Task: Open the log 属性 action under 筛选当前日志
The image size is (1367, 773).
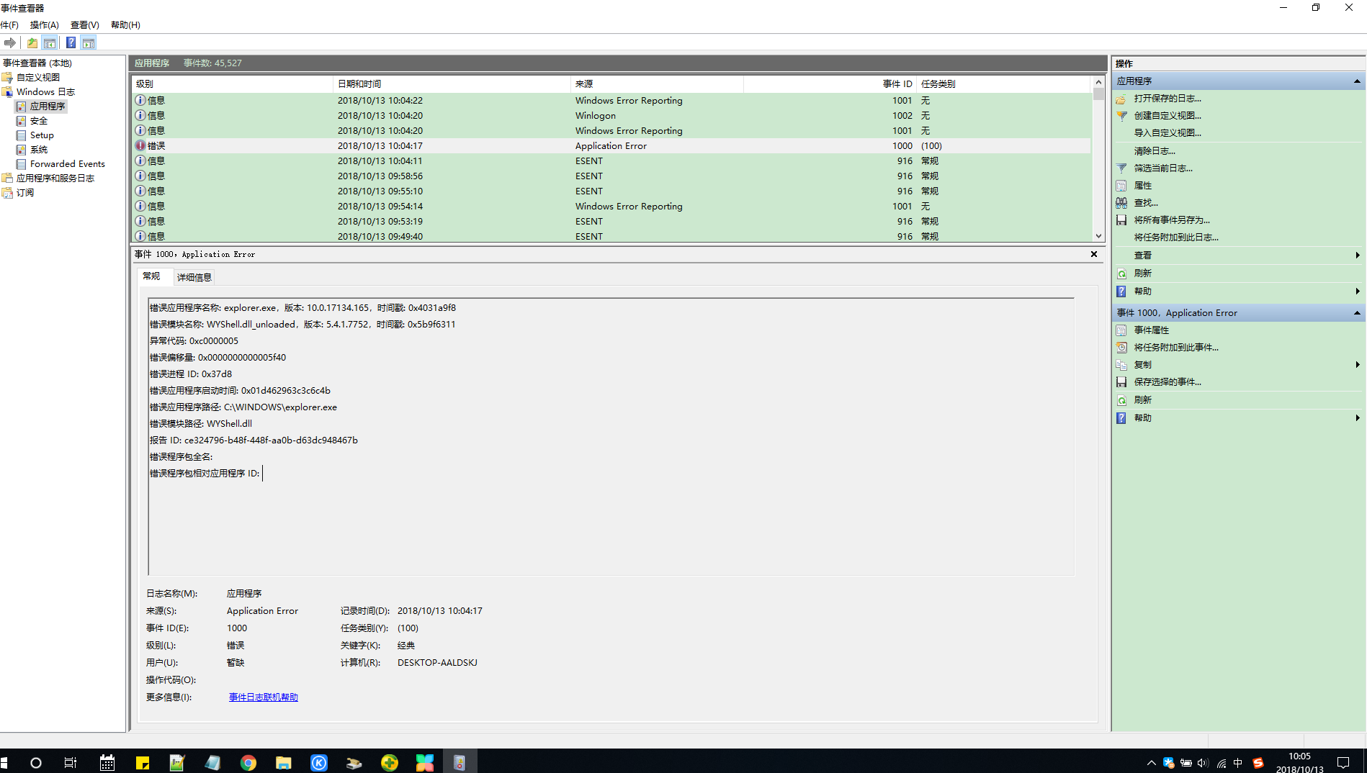Action: click(x=1143, y=186)
